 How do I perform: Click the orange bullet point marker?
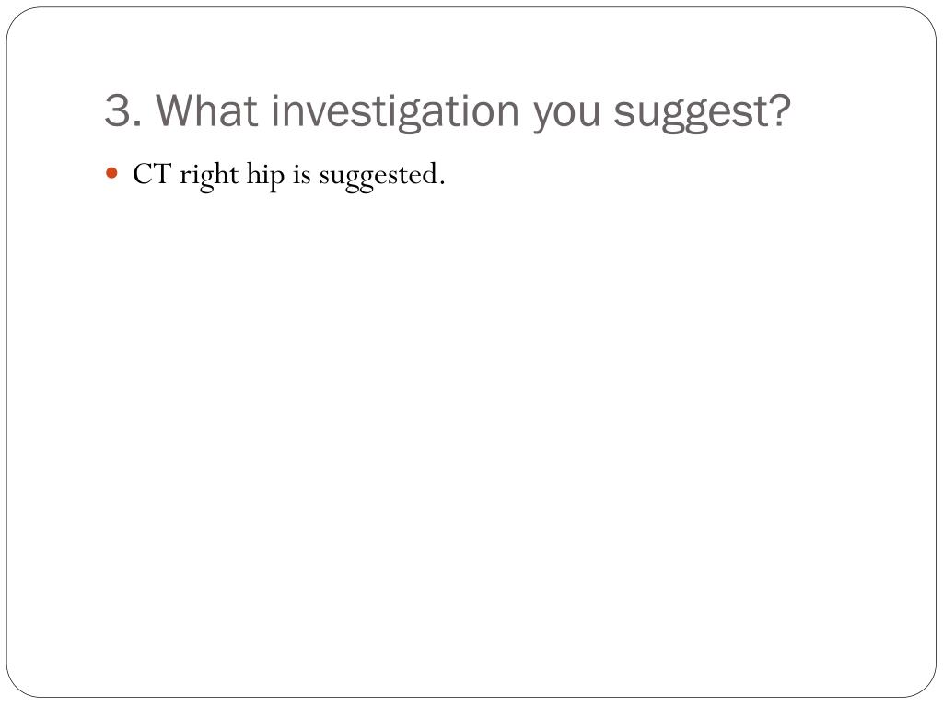111,174
